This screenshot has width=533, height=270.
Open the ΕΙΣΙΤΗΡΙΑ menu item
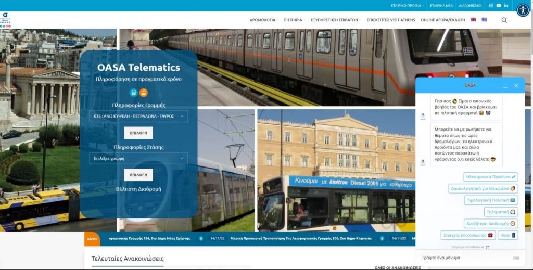click(295, 20)
